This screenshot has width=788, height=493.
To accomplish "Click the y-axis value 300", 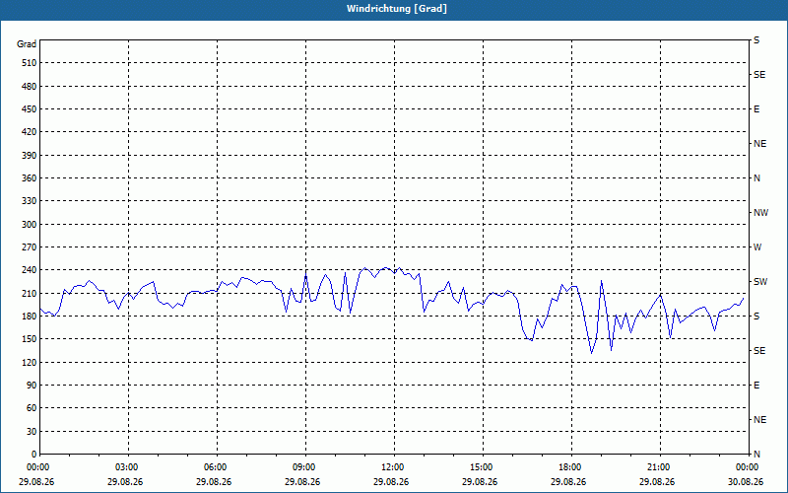I will coord(30,225).
